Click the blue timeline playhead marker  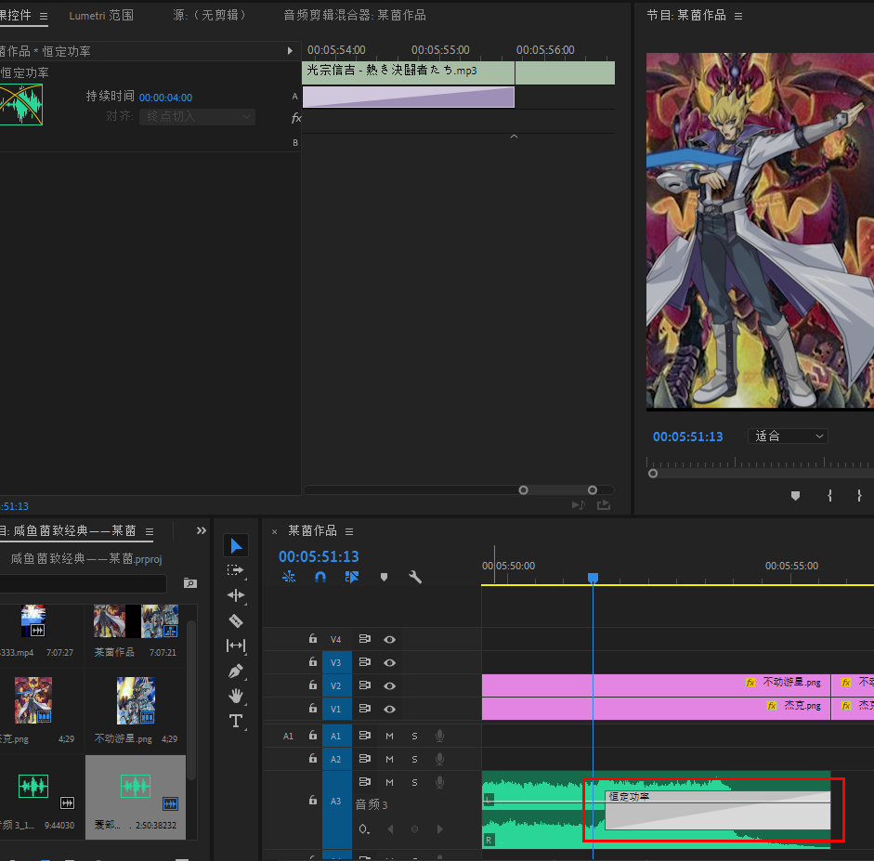pyautogui.click(x=594, y=578)
